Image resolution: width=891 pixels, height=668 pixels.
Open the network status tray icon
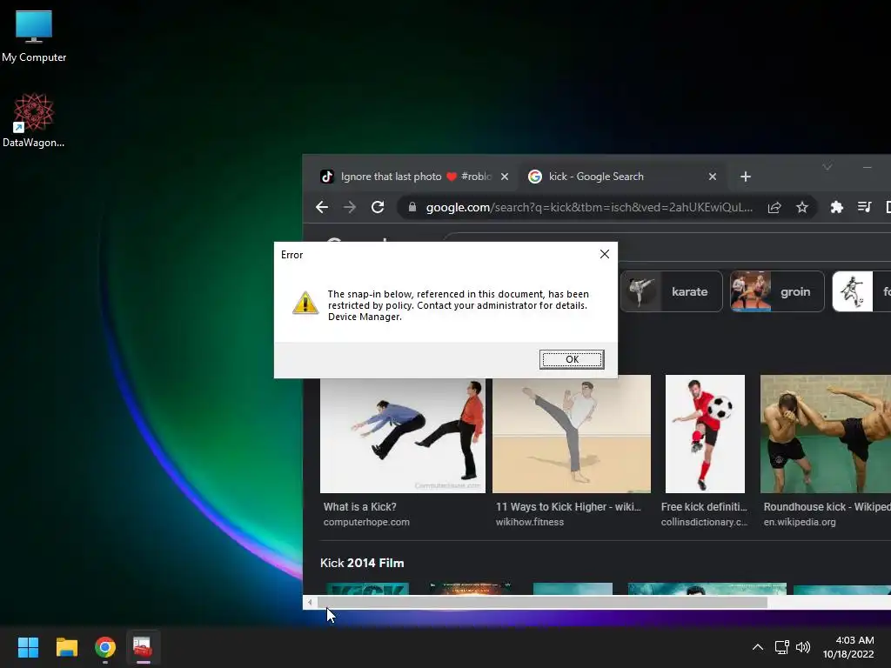[782, 647]
